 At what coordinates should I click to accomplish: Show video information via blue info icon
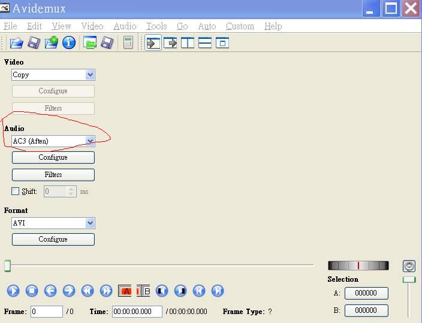(69, 42)
